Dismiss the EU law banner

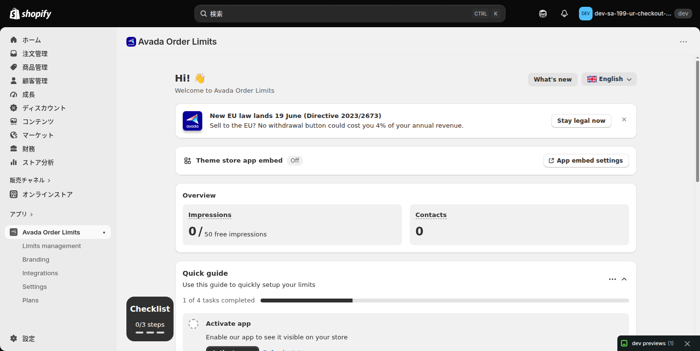tap(624, 119)
